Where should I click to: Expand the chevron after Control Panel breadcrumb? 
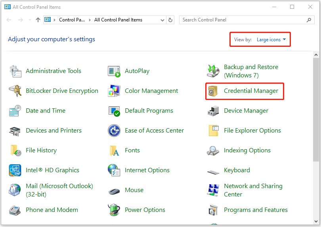click(90, 20)
